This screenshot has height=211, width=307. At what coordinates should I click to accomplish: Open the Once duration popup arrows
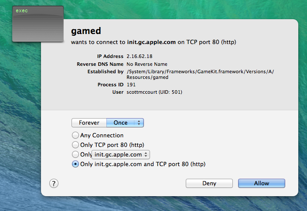tap(139, 123)
